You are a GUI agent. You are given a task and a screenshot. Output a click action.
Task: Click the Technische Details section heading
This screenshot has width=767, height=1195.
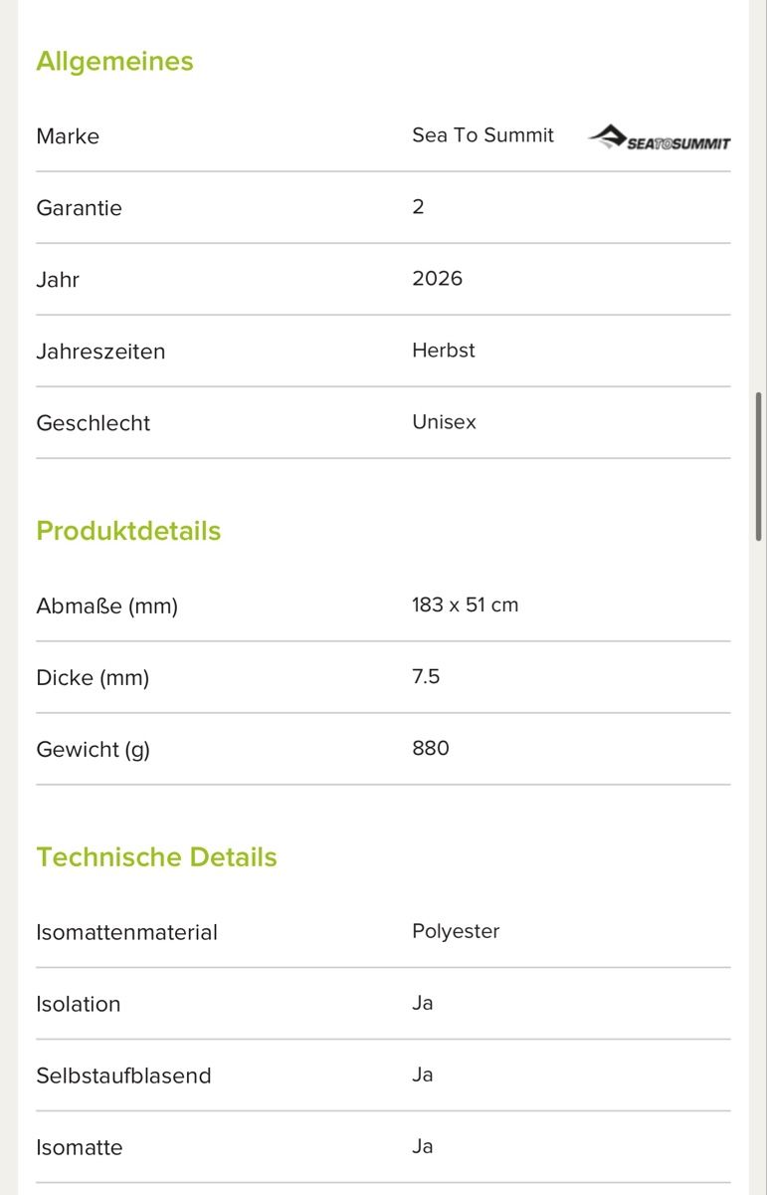[x=156, y=857]
